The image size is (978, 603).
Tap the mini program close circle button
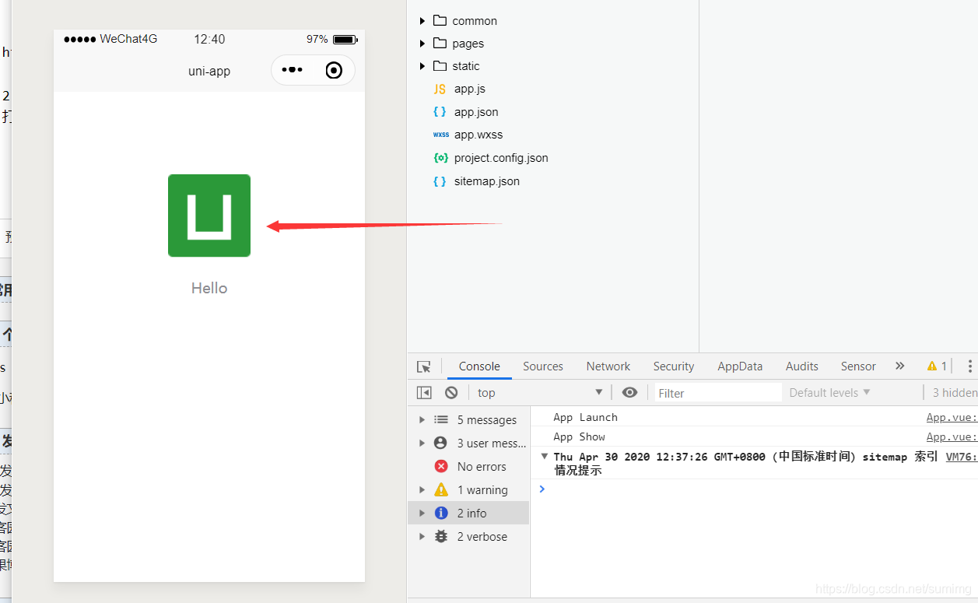point(334,71)
